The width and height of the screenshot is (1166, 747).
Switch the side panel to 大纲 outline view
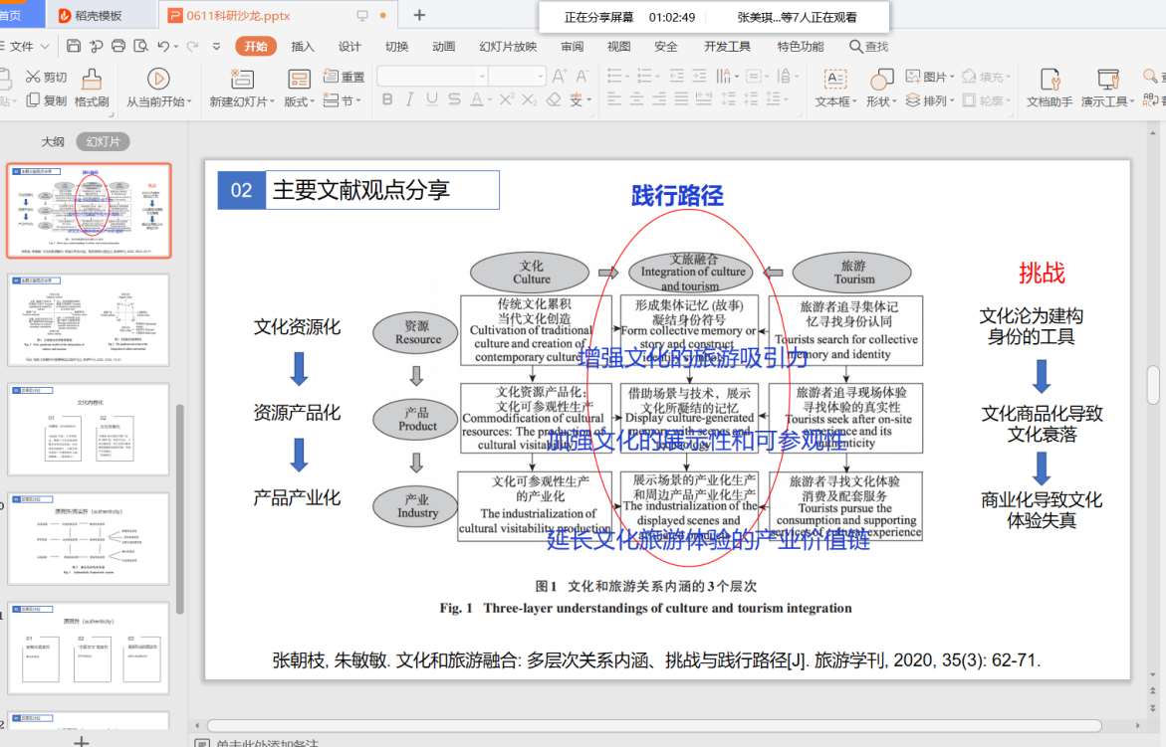pos(53,142)
